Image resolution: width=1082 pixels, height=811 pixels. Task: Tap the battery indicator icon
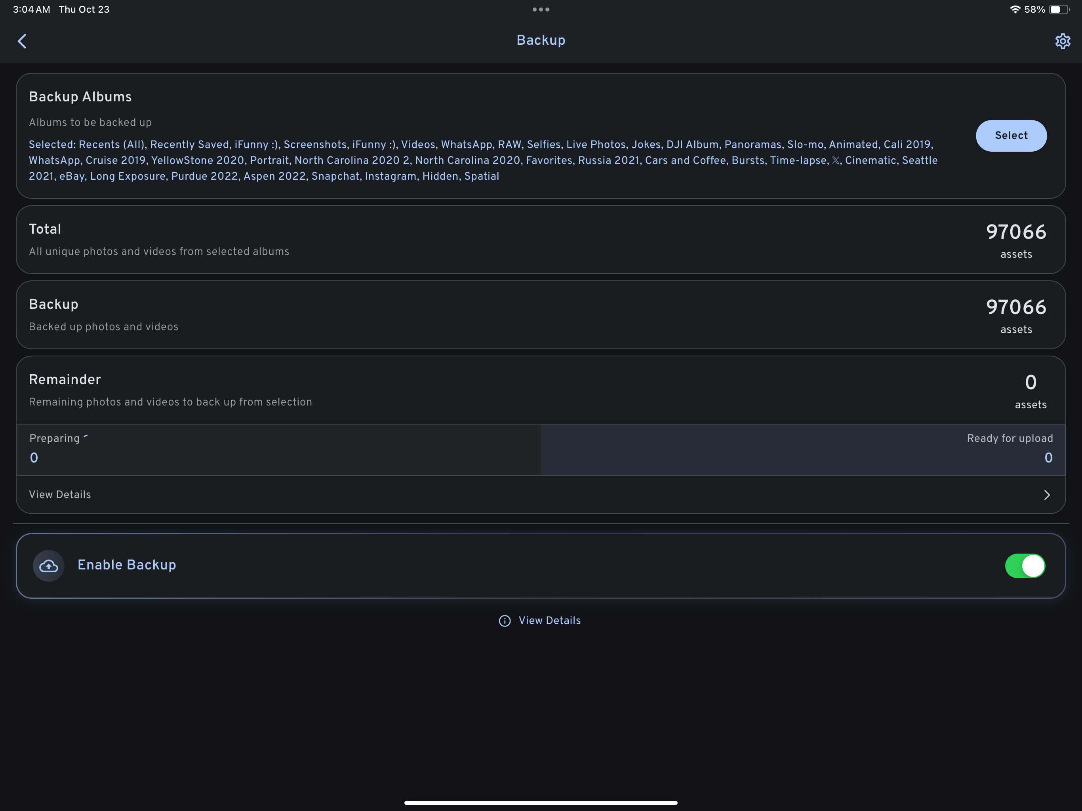pos(1059,9)
